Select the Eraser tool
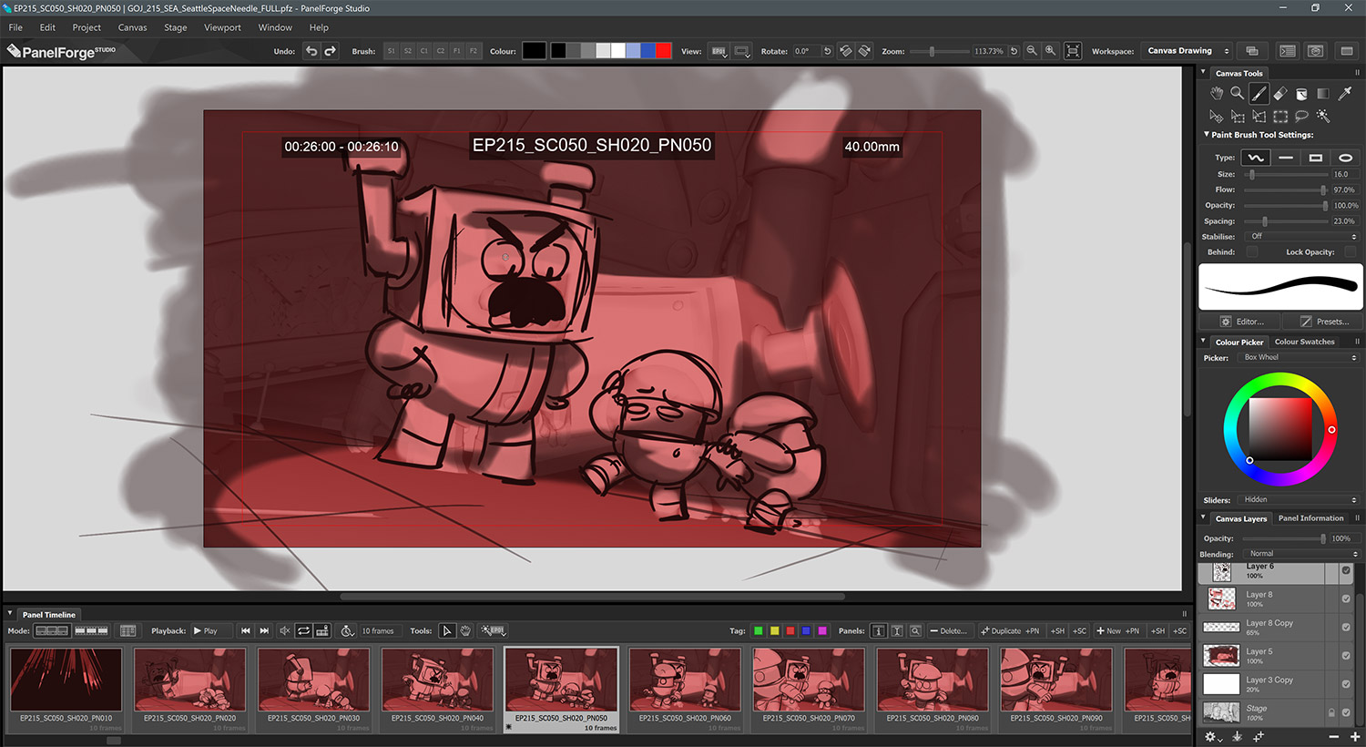The image size is (1366, 747). coord(1280,93)
